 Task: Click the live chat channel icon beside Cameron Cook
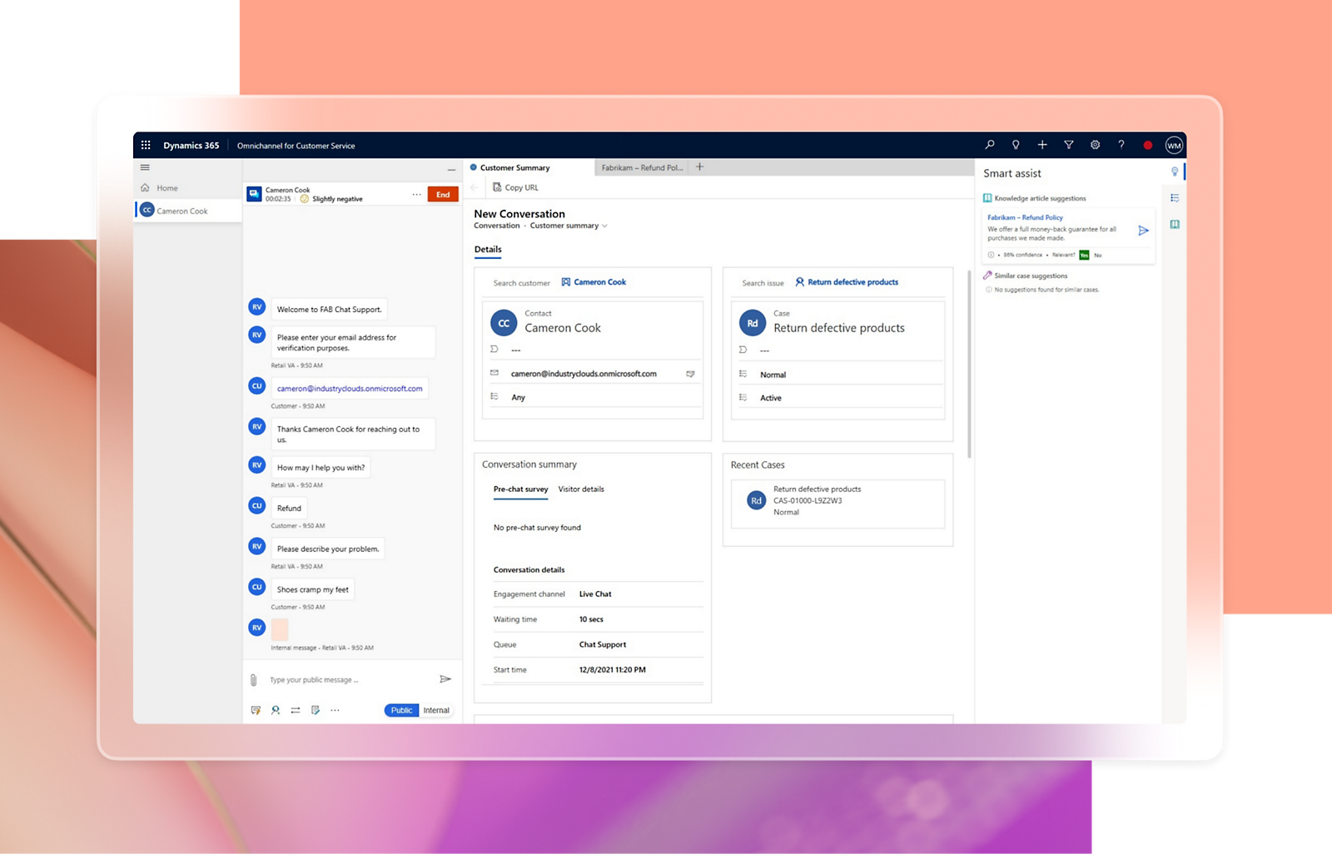tap(255, 194)
